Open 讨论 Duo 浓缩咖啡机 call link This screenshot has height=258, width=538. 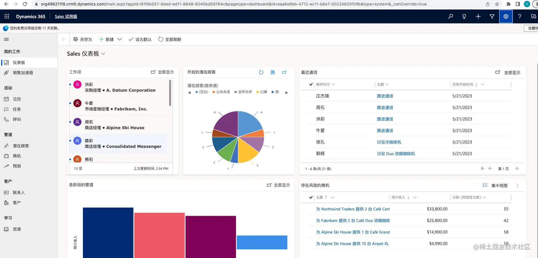point(396,154)
